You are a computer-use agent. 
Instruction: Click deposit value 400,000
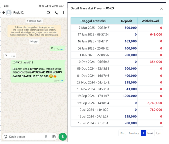(x=130, y=76)
